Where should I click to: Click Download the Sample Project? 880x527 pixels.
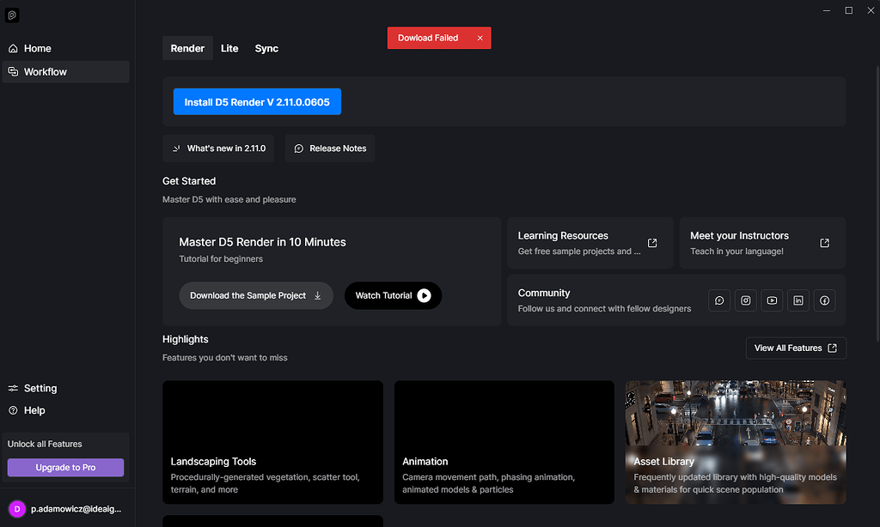[255, 295]
